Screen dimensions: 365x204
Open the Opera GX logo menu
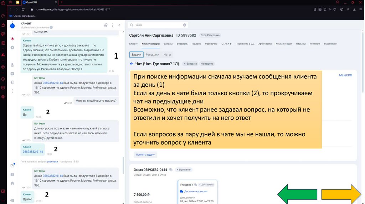coord(3,3)
